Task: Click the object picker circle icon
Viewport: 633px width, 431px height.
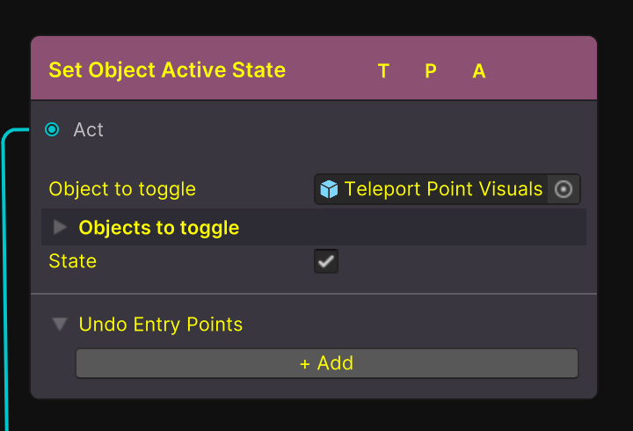Action: click(564, 189)
